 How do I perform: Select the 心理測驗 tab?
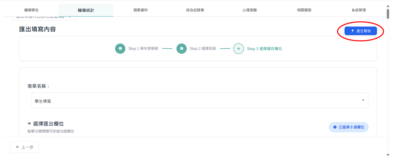click(x=250, y=10)
